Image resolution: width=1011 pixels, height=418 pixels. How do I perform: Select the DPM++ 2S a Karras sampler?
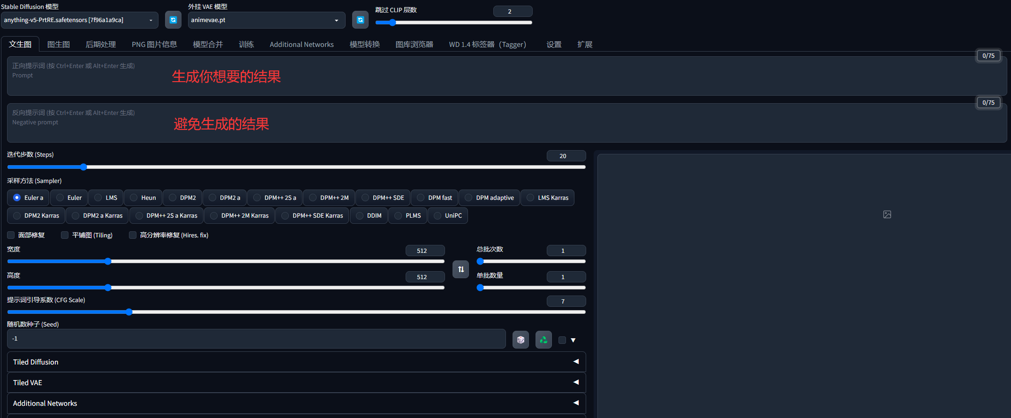coord(166,215)
